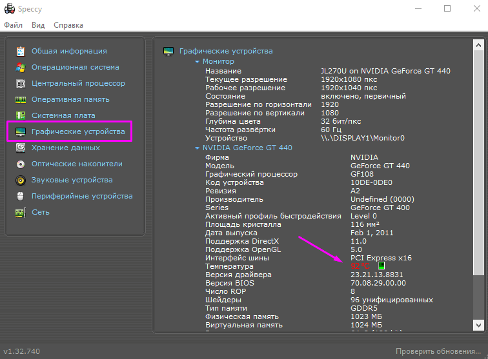Click the Площадь кристалла value 116 мм²
This screenshot has height=359, width=488.
click(x=365, y=224)
